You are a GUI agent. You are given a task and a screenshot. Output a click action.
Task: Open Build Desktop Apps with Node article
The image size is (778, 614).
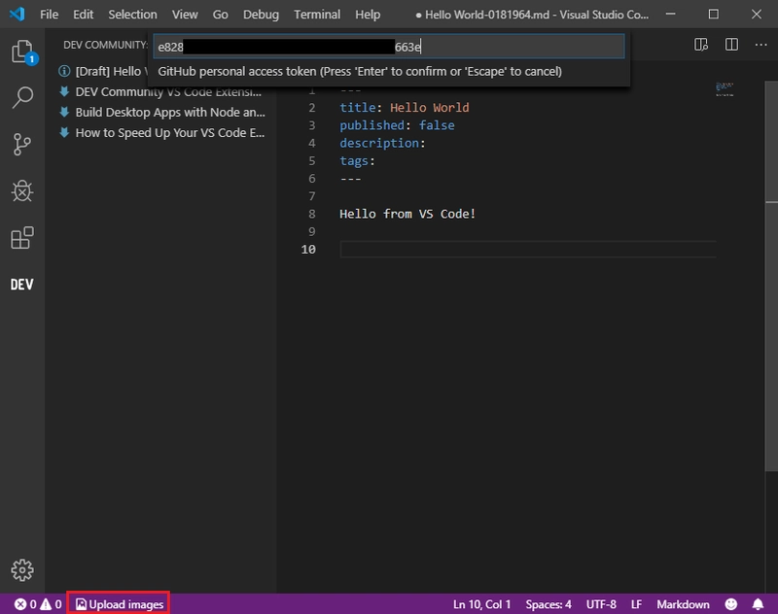[x=169, y=112]
